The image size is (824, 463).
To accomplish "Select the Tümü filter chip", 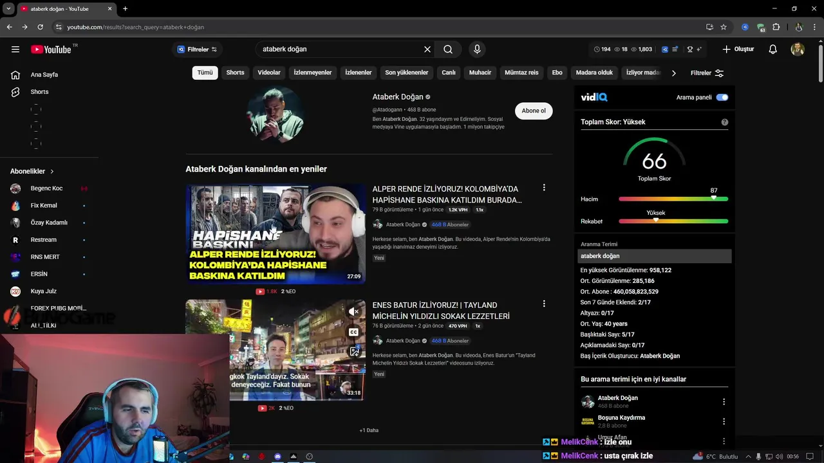I will click(x=205, y=73).
